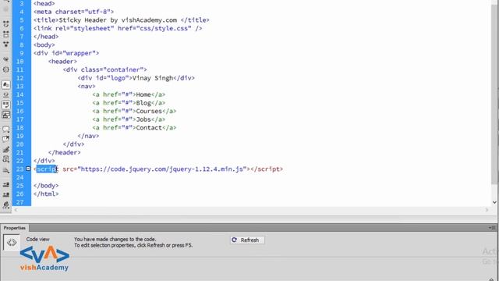
Task: Click the title text 'Sticky Header by vishAcademy.com'
Action: (x=118, y=20)
